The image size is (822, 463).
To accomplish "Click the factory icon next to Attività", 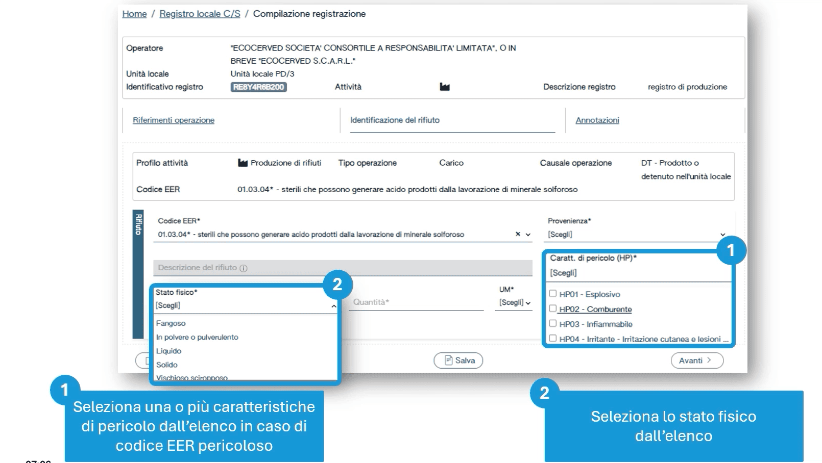I will (445, 87).
